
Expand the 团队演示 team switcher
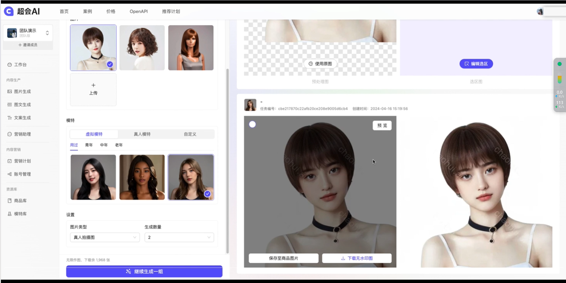47,33
